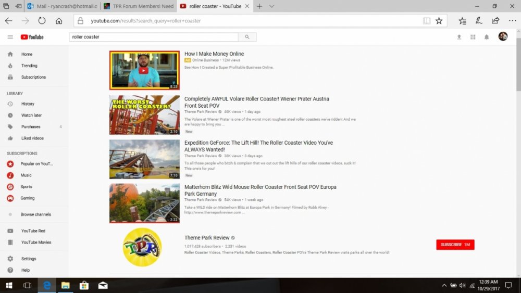Image resolution: width=521 pixels, height=293 pixels.
Task: Open File Explorer from taskbar
Action: pos(66,285)
